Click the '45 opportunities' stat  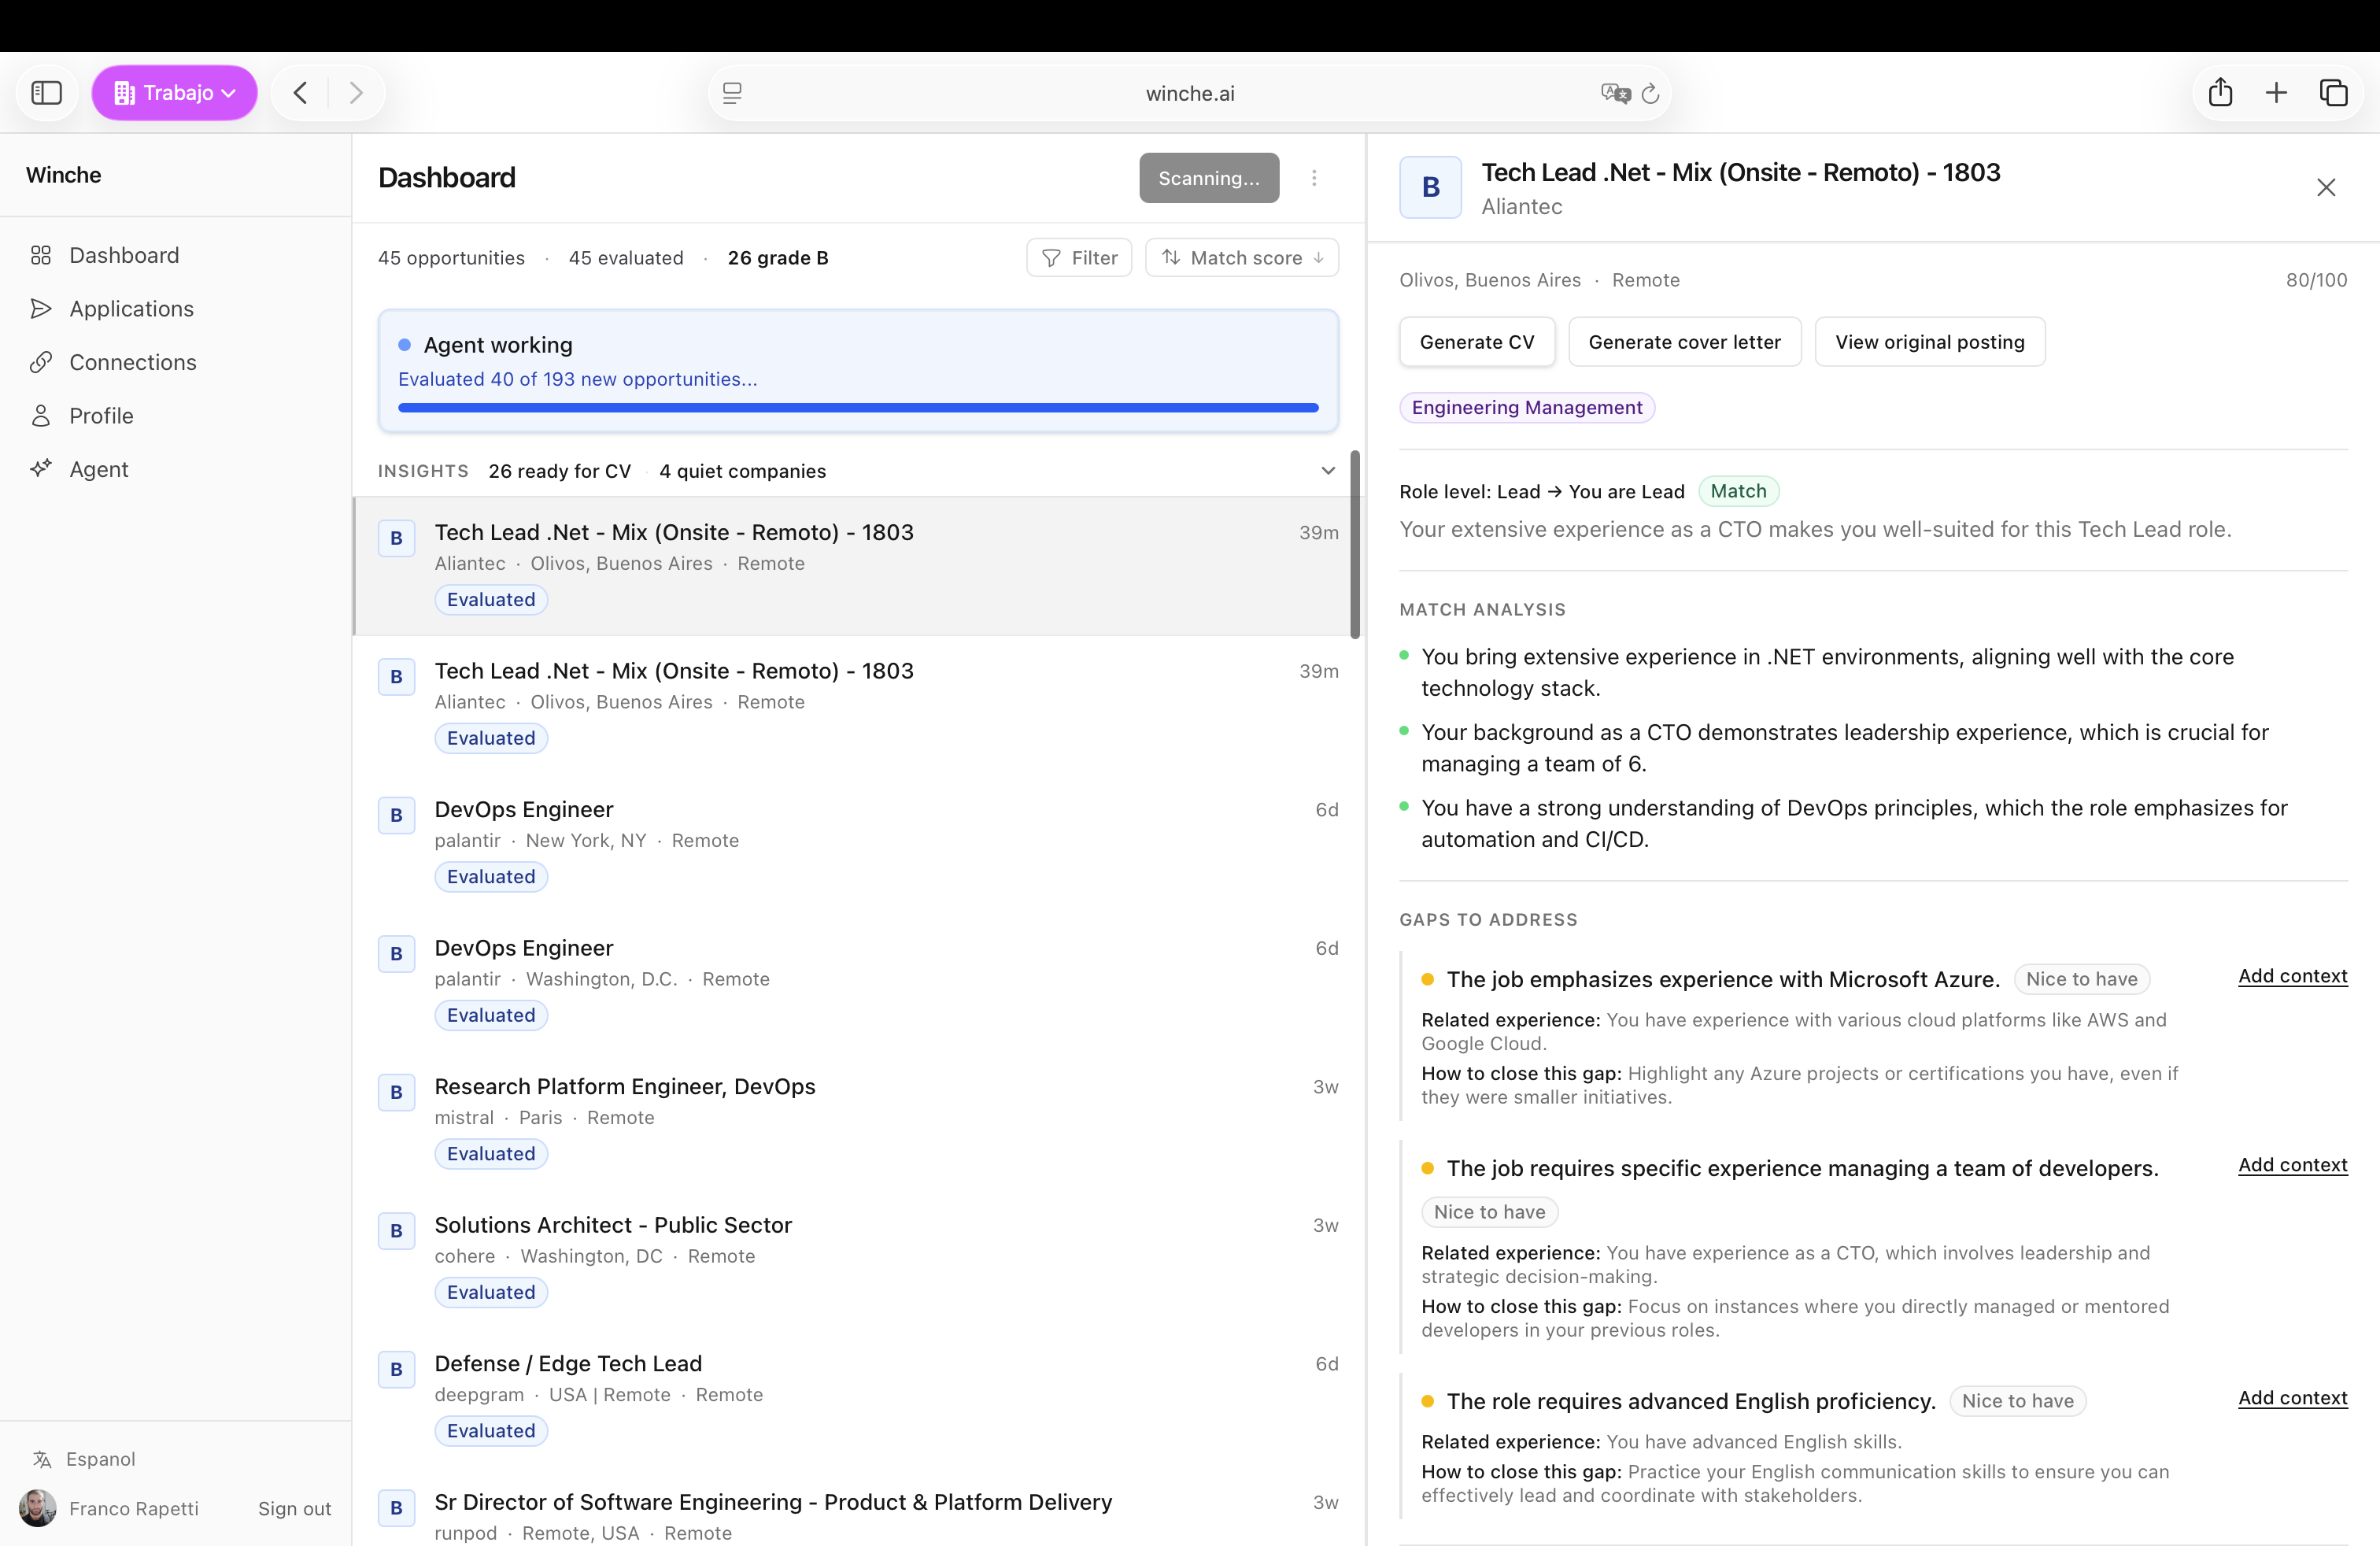click(451, 258)
